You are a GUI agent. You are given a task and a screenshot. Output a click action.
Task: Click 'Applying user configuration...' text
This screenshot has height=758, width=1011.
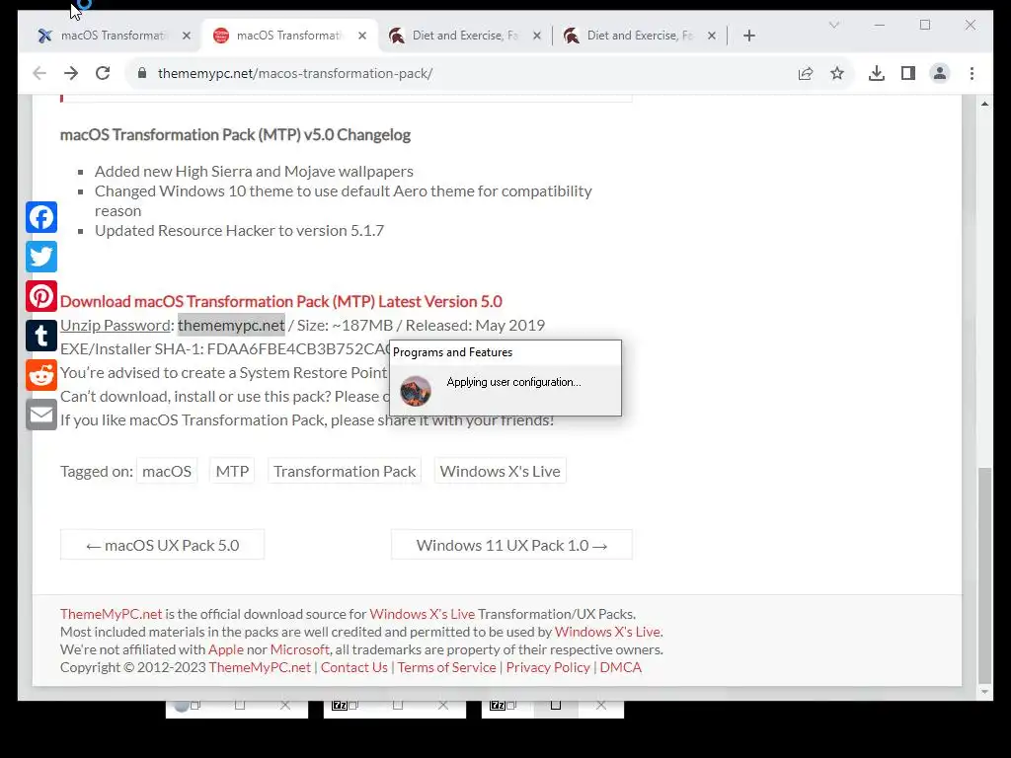pyautogui.click(x=513, y=382)
